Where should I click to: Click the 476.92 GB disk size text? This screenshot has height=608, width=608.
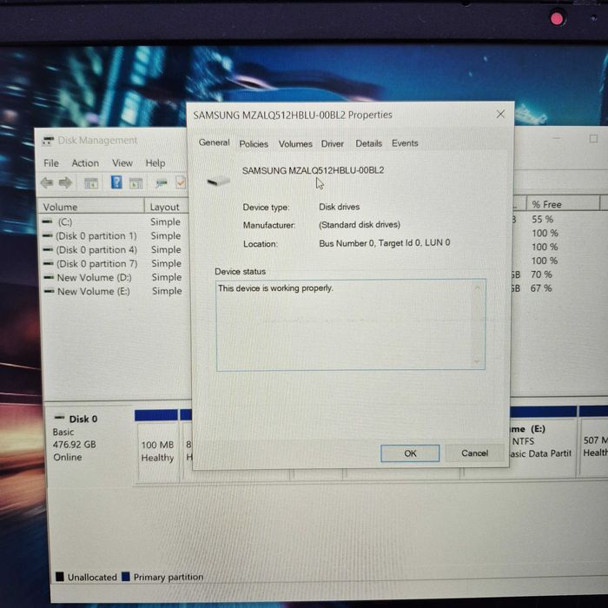[74, 444]
